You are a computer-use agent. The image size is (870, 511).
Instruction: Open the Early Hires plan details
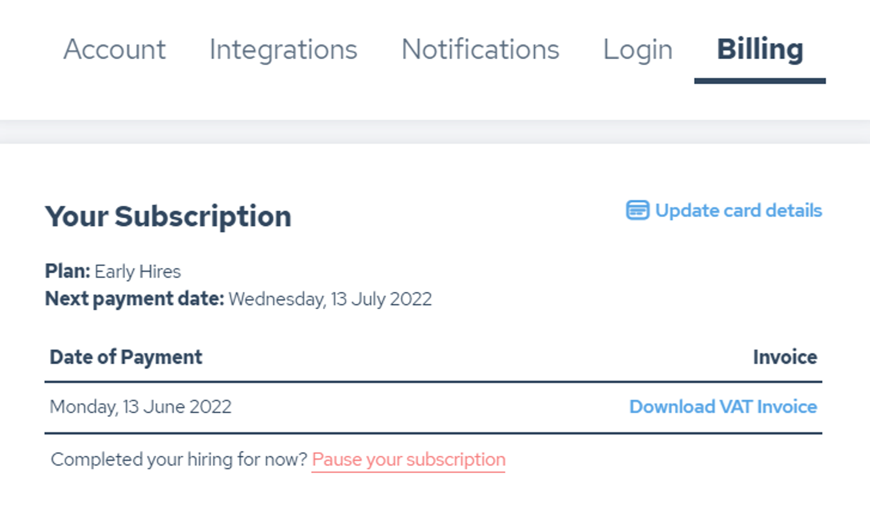(x=137, y=271)
